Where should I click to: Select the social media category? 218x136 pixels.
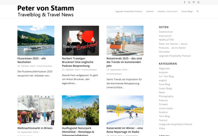click(x=166, y=108)
